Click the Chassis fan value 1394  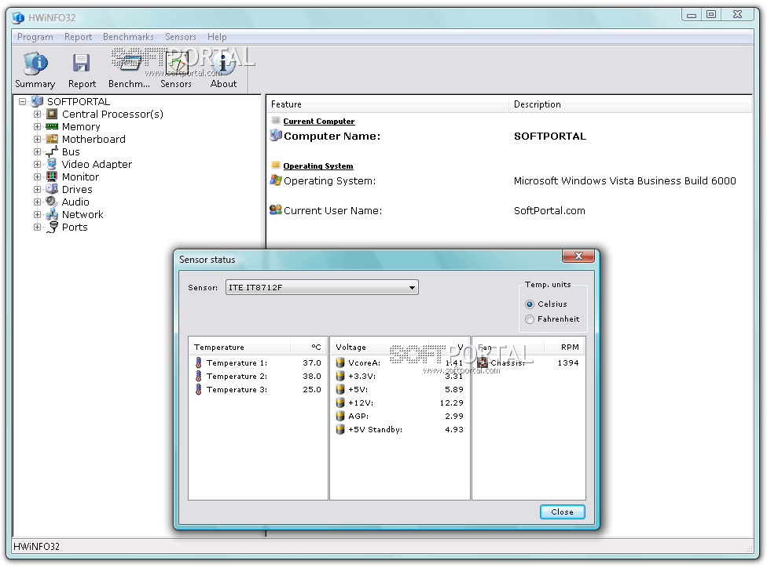568,363
